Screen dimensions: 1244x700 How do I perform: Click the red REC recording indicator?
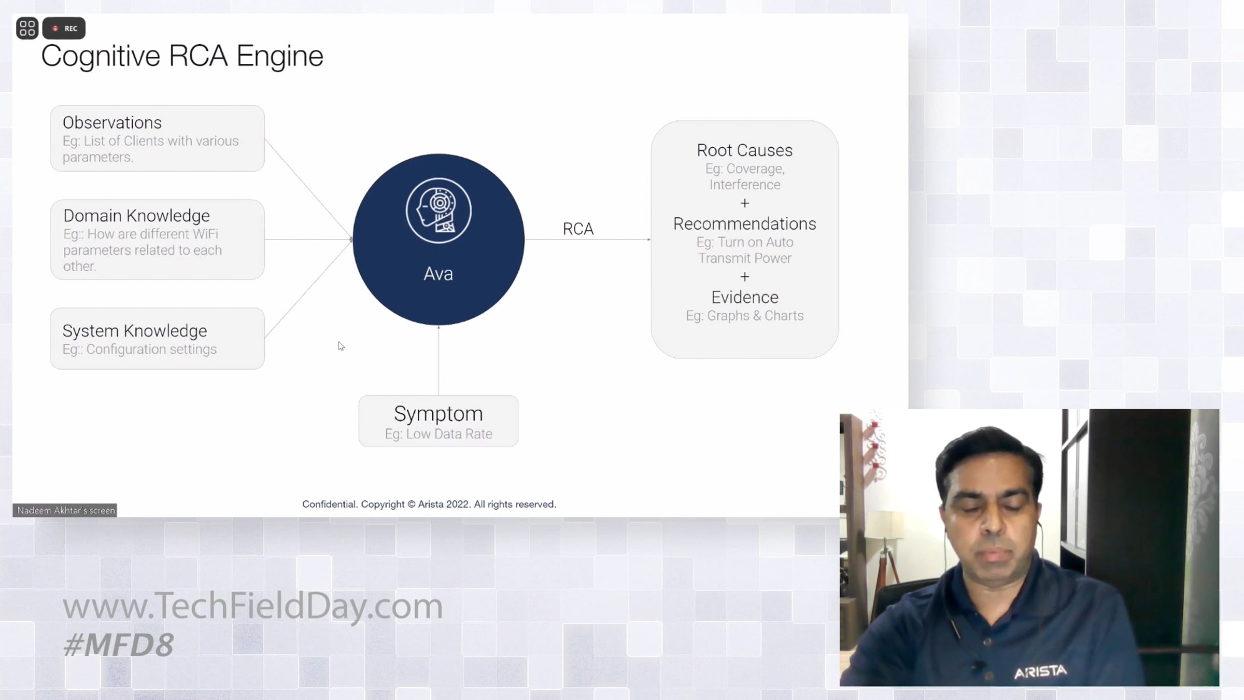64,28
